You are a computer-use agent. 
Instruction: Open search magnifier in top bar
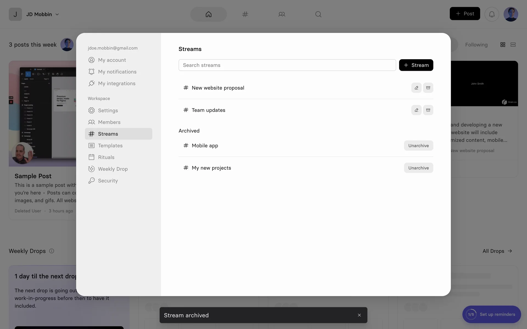click(x=318, y=14)
